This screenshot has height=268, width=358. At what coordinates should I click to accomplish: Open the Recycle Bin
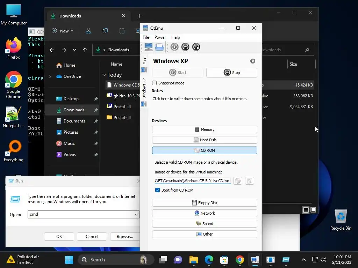(341, 219)
